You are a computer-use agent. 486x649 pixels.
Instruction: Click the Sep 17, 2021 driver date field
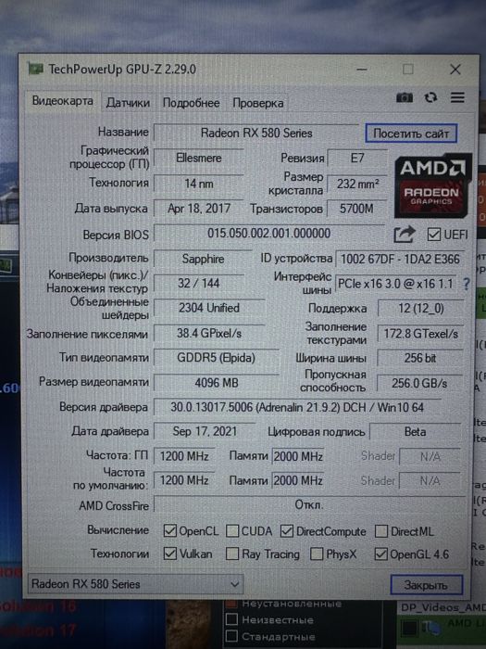[x=205, y=432]
